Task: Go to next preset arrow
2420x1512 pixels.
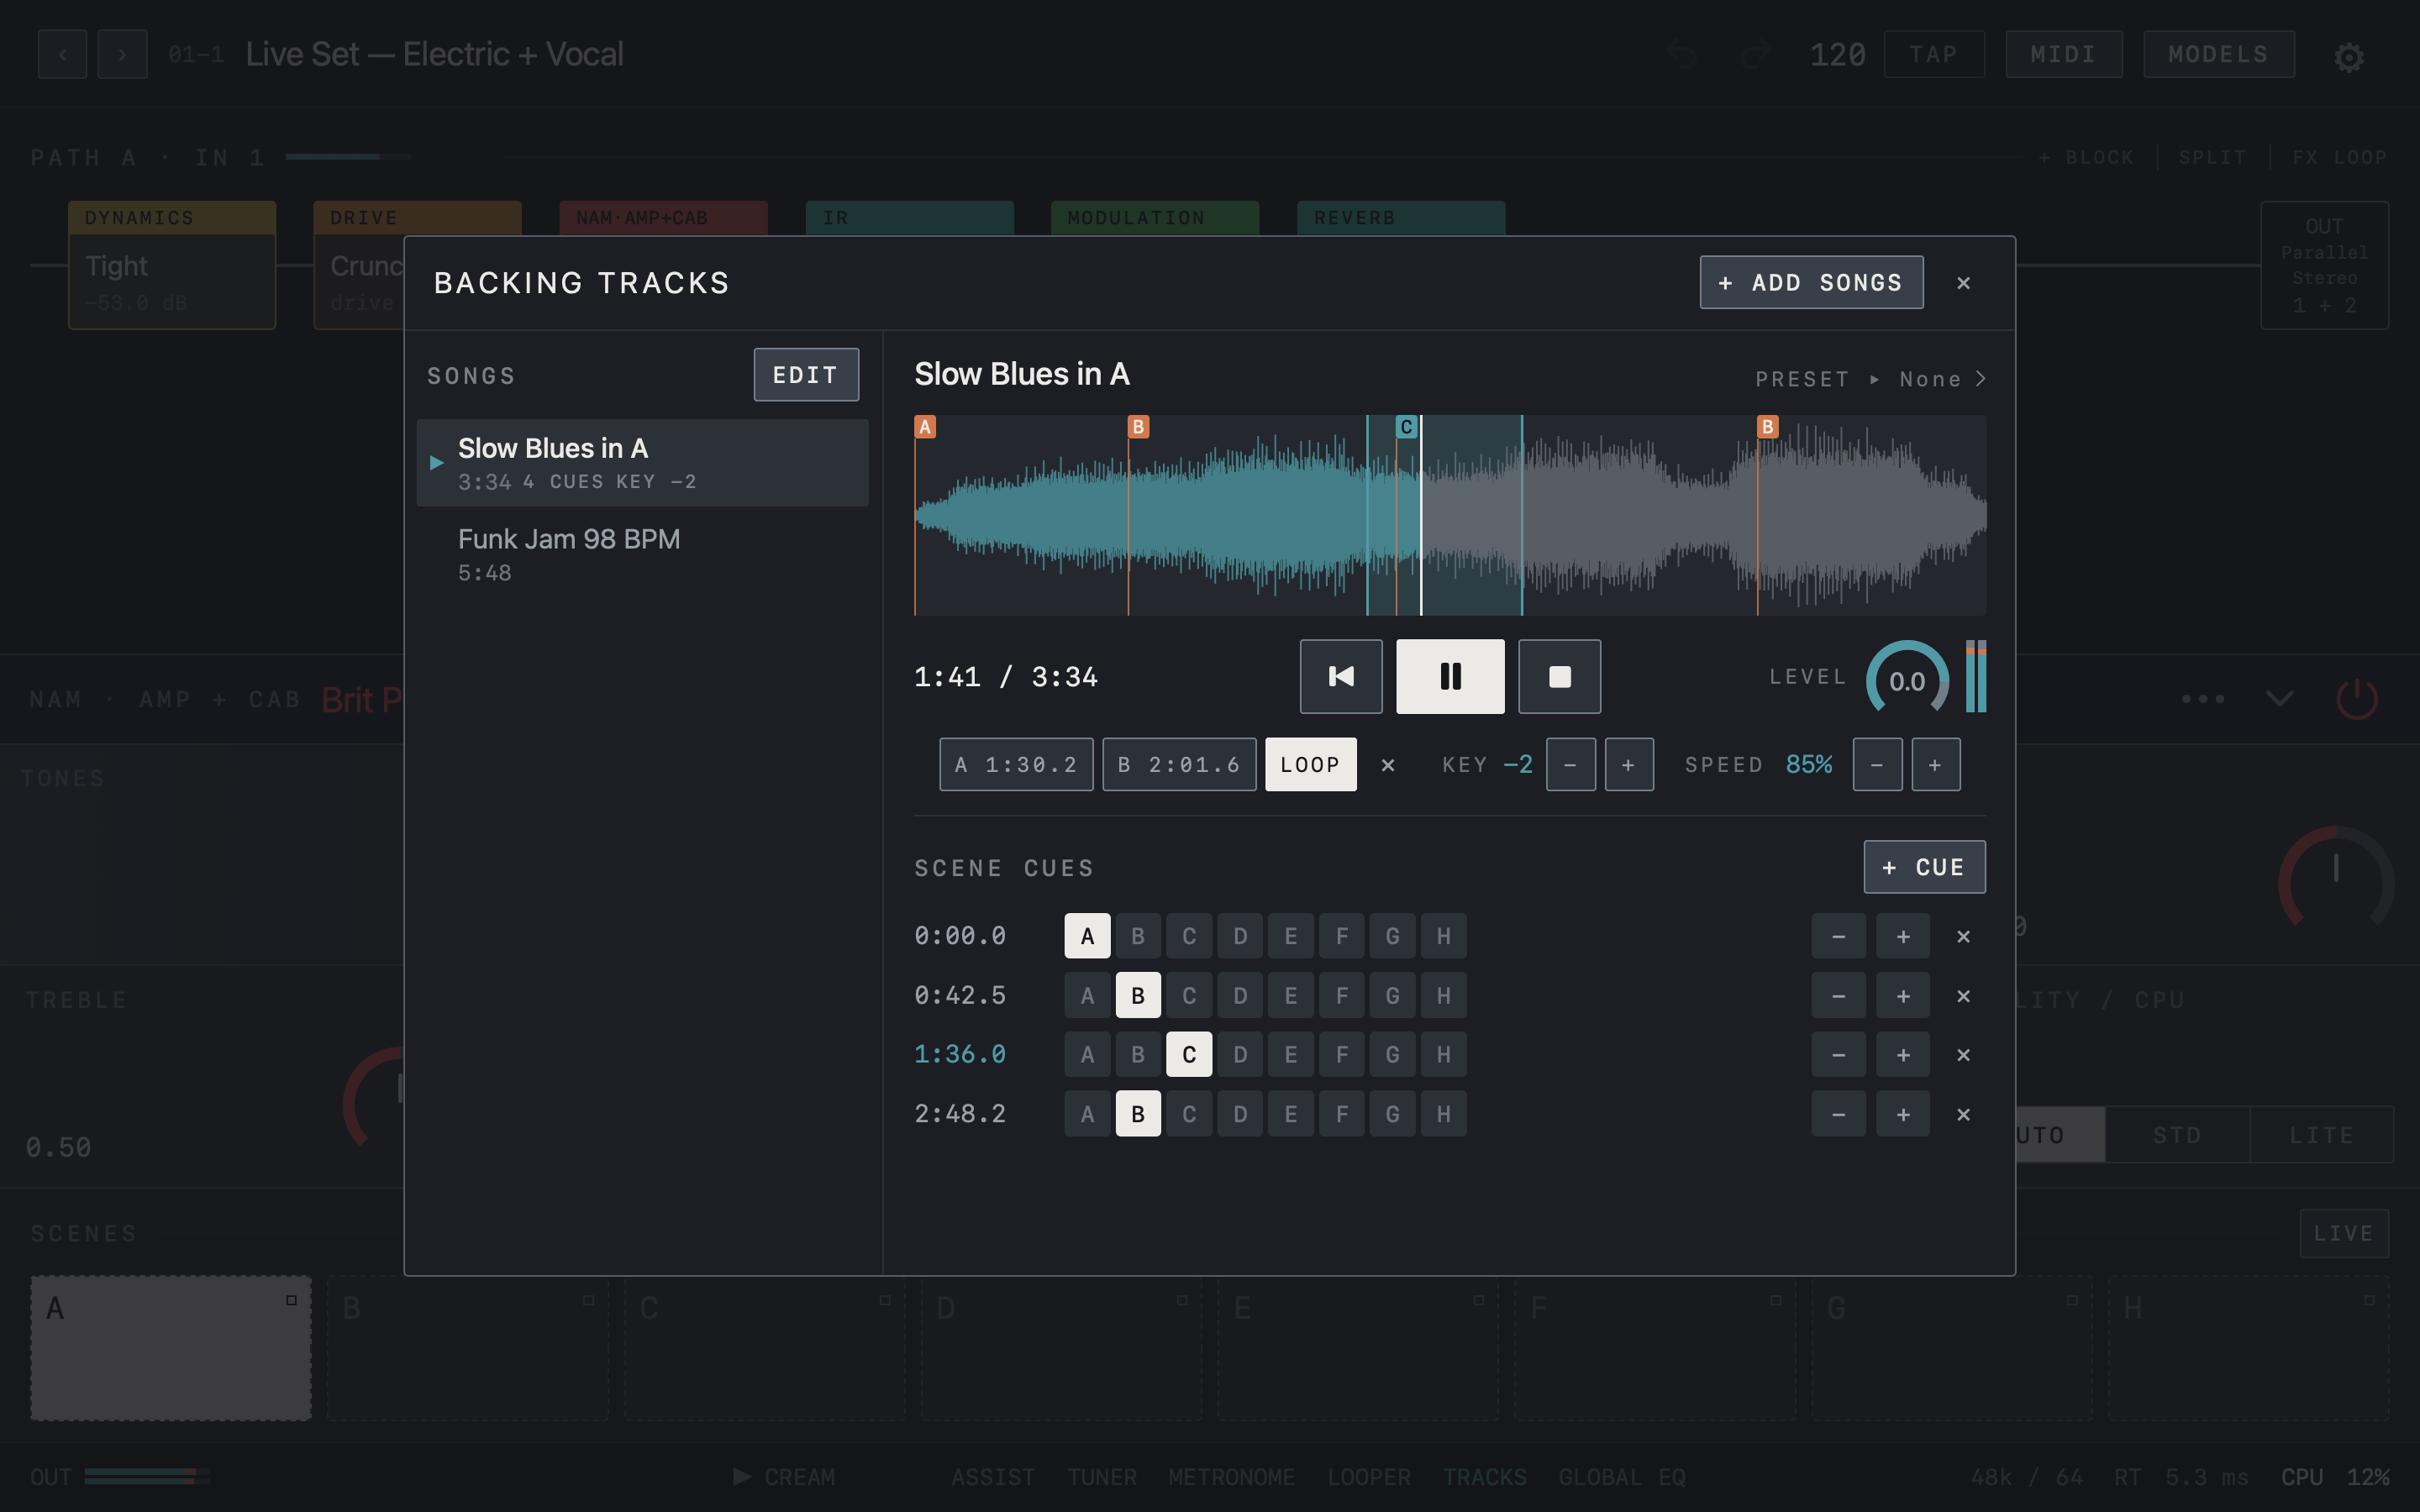Action: [122, 54]
